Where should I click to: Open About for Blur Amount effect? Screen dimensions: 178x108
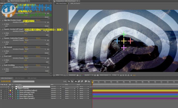38,47
